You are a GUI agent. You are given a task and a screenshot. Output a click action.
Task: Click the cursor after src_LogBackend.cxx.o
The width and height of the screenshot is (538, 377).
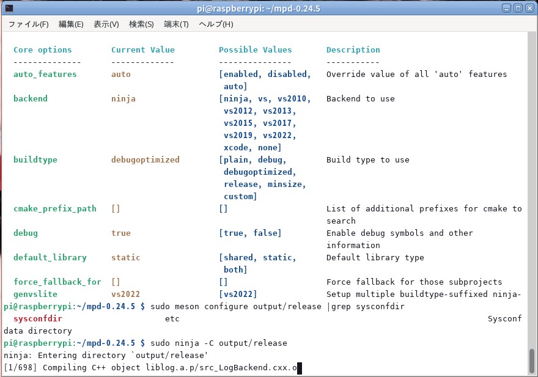point(300,368)
